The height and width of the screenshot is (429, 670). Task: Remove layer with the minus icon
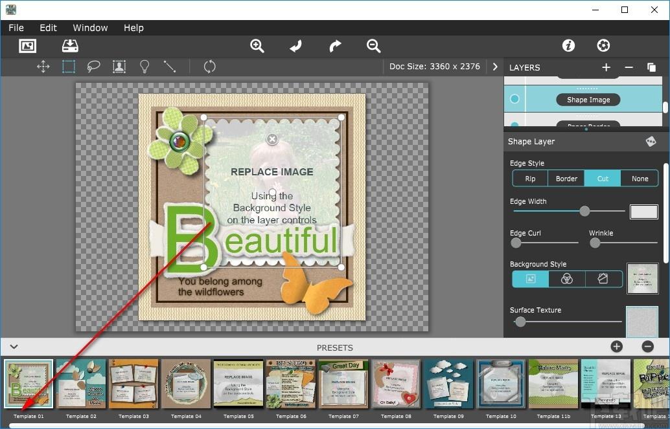(x=629, y=67)
